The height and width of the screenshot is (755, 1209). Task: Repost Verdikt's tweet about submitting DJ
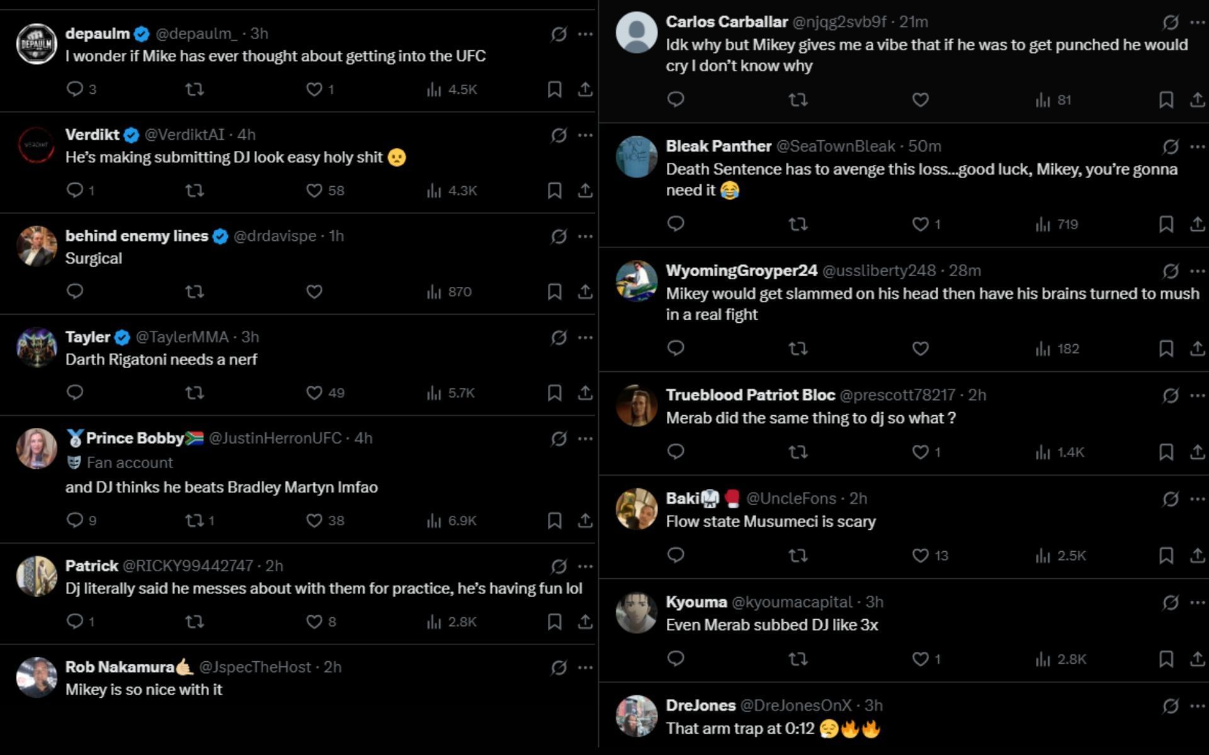[x=195, y=191]
